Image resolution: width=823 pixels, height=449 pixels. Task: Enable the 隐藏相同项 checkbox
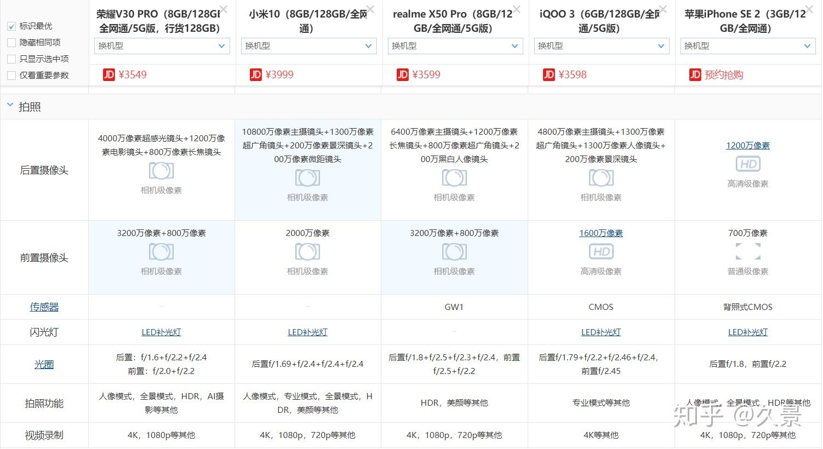coord(12,43)
